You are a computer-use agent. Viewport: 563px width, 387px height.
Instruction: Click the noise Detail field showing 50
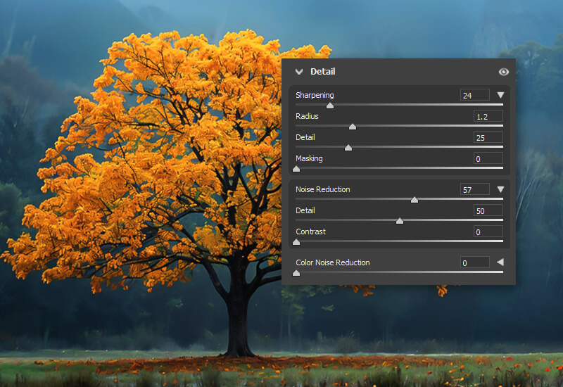coord(488,210)
